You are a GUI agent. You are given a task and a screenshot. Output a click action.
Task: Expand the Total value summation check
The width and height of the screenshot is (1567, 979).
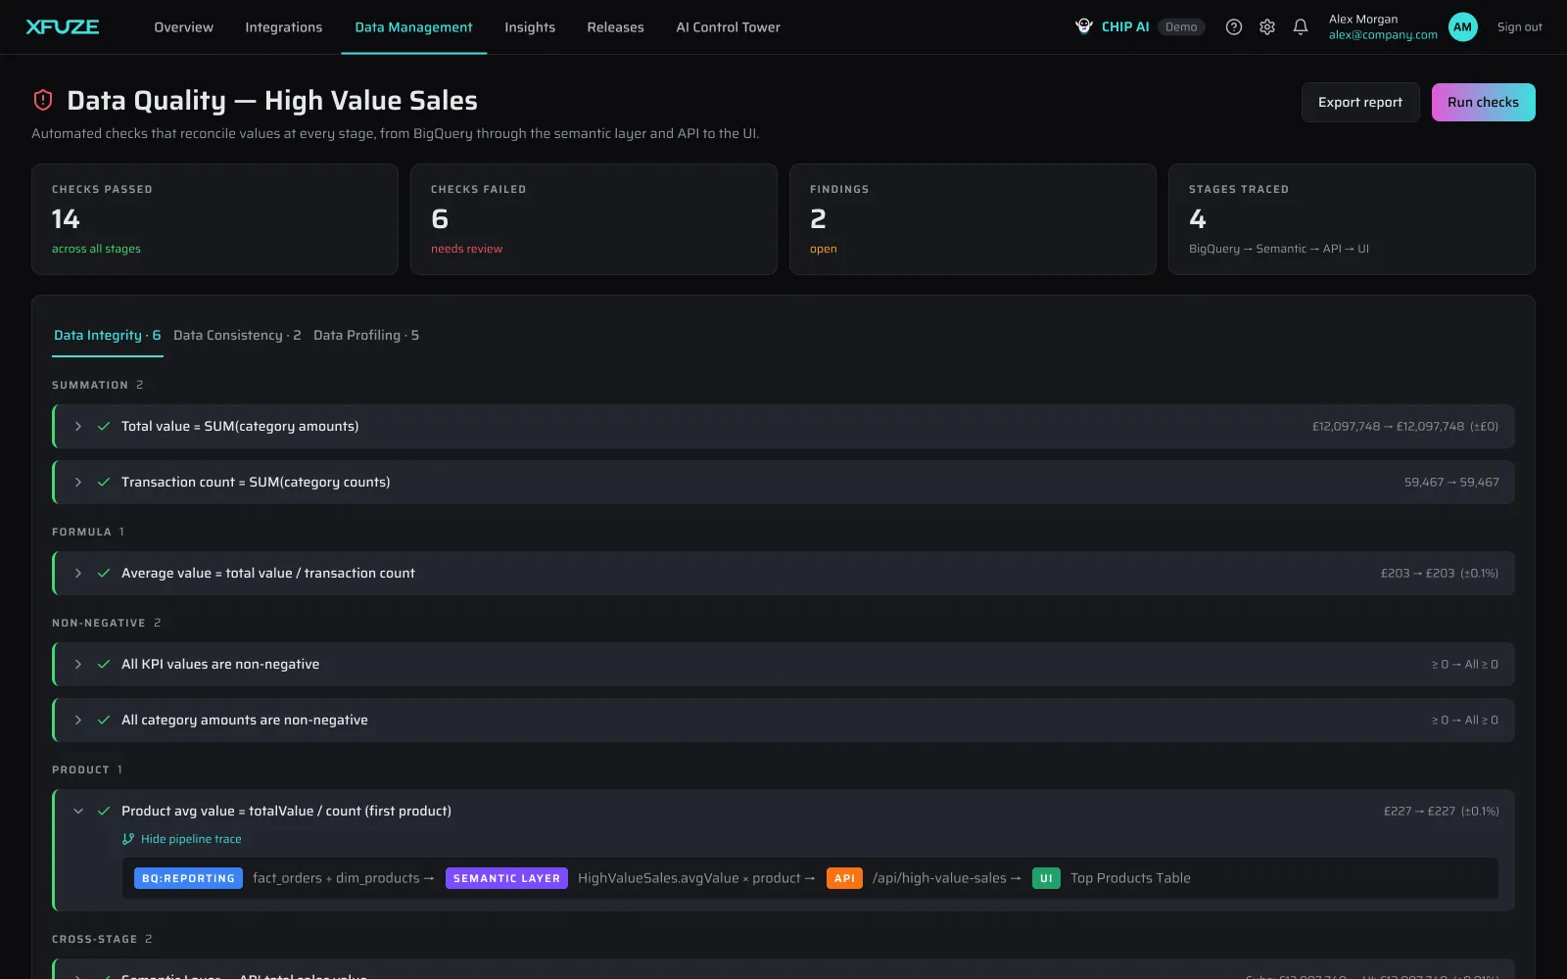click(x=78, y=426)
